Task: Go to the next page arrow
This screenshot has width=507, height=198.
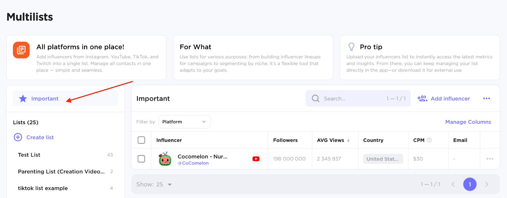Action: 487,184
